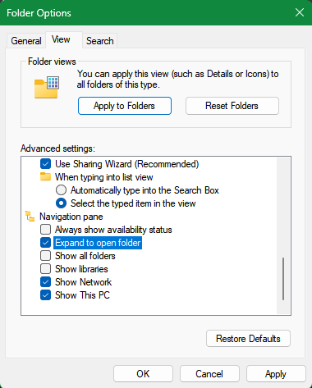Click the 'When typing into list view' folder icon
Viewport: 312px width, 388px height.
pyautogui.click(x=45, y=176)
